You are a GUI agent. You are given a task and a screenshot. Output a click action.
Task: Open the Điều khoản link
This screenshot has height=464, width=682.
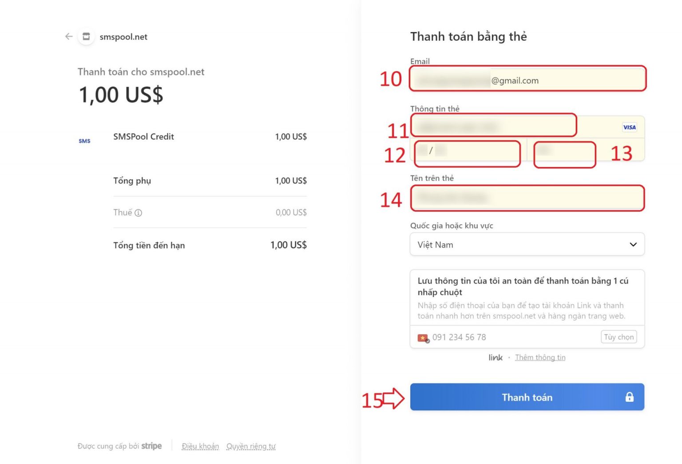(x=200, y=446)
